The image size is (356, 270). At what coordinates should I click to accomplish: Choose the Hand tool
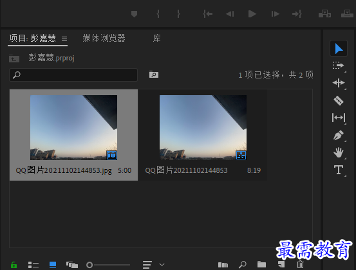(x=338, y=152)
